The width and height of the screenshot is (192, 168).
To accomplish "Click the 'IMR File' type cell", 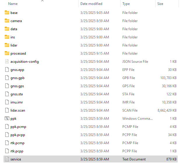I will [x=128, y=102].
